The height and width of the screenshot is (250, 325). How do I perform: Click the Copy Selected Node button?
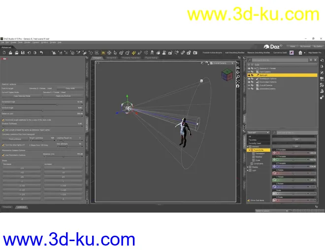coord(22,96)
